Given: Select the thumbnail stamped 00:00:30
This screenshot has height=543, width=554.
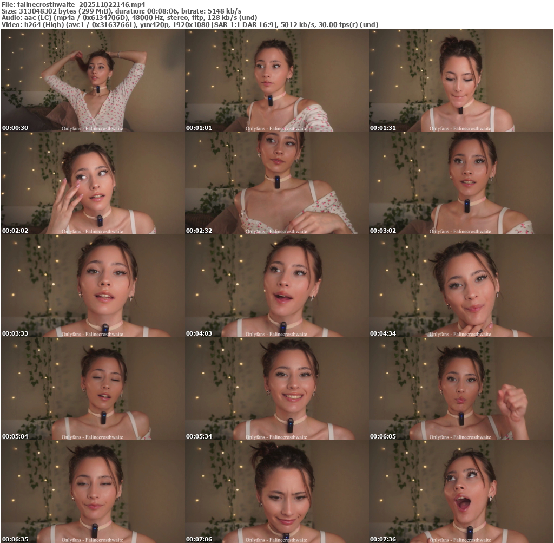Looking at the screenshot, I should point(93,80).
